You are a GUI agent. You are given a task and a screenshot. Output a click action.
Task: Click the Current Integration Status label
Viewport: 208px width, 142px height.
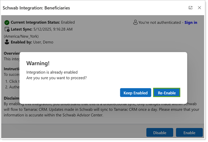(36, 22)
